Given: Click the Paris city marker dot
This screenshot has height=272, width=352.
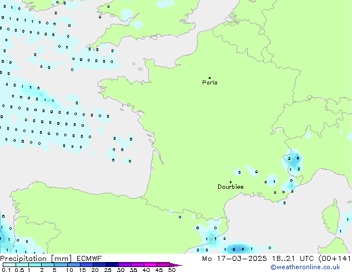Looking at the screenshot, I should tap(209, 78).
